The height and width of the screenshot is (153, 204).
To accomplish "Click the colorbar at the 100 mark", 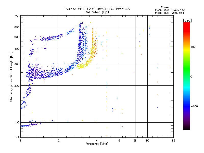I will point(187,47).
